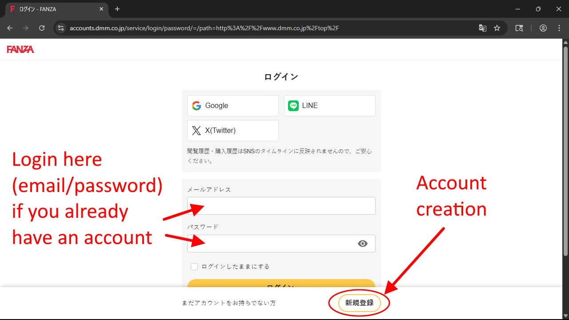The image size is (569, 320).
Task: Minimize the browser window
Action: [518, 9]
